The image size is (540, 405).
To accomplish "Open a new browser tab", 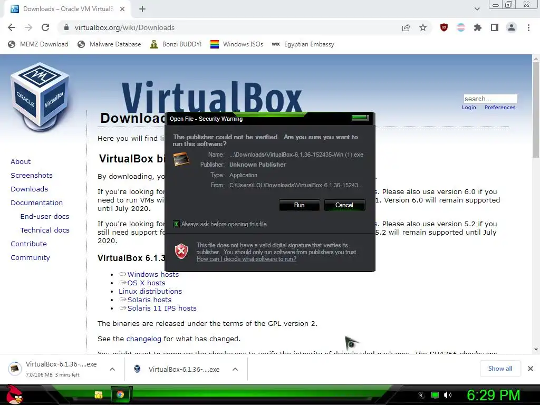I will click(x=142, y=9).
